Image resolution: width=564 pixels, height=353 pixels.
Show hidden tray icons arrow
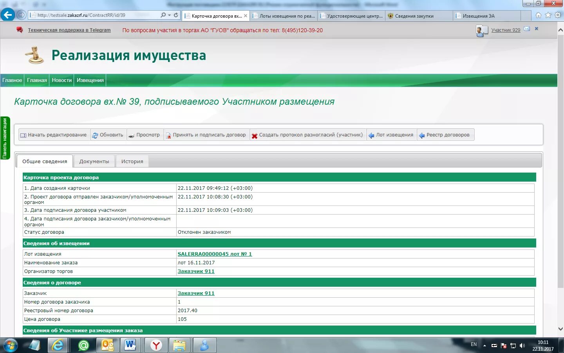coord(484,346)
